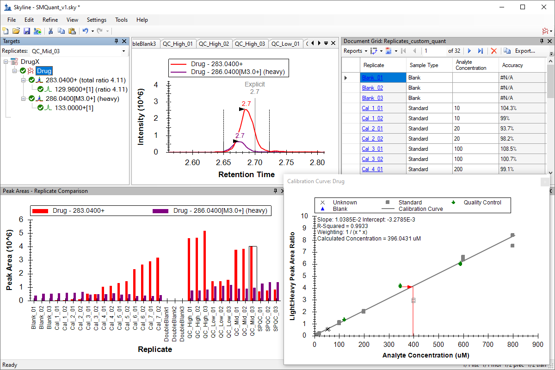
Task: Click the Cut scissors icon
Action: (50, 31)
